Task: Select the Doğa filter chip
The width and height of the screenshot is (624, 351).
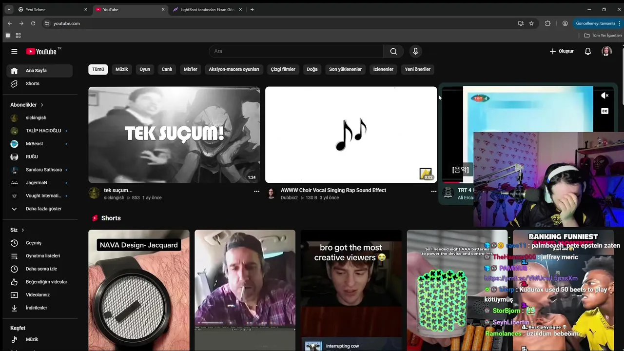Action: pyautogui.click(x=312, y=69)
